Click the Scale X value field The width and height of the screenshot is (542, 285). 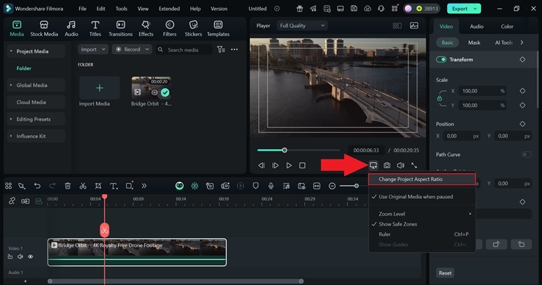click(482, 91)
